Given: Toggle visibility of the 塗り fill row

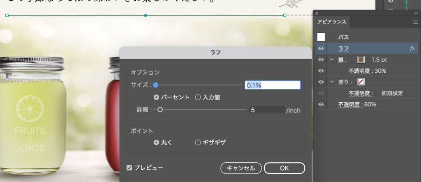Looking at the screenshot, I should 321,82.
